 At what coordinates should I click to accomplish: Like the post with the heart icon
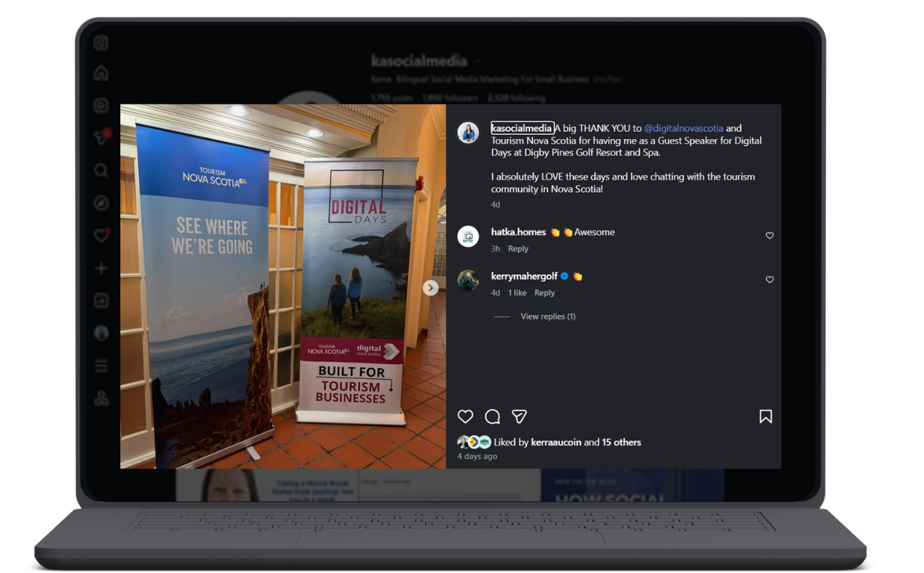(x=466, y=416)
